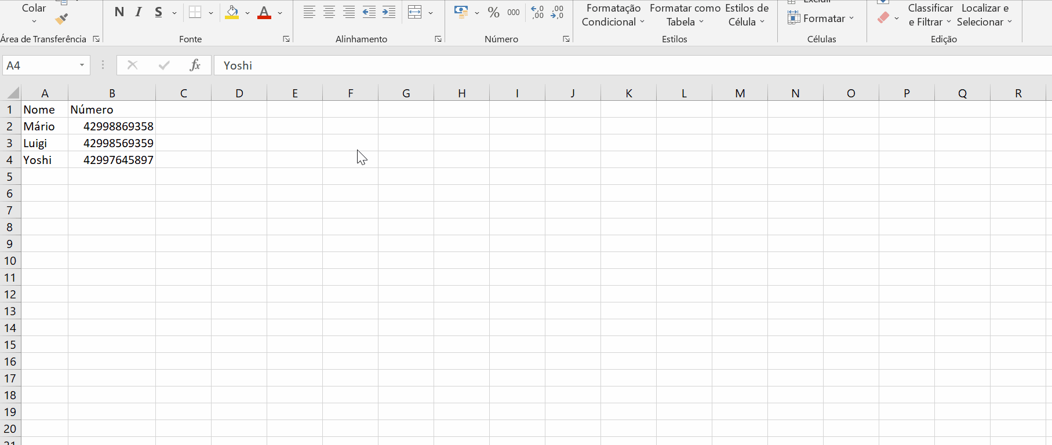
Task: Increase decimal places in the number
Action: (x=537, y=12)
